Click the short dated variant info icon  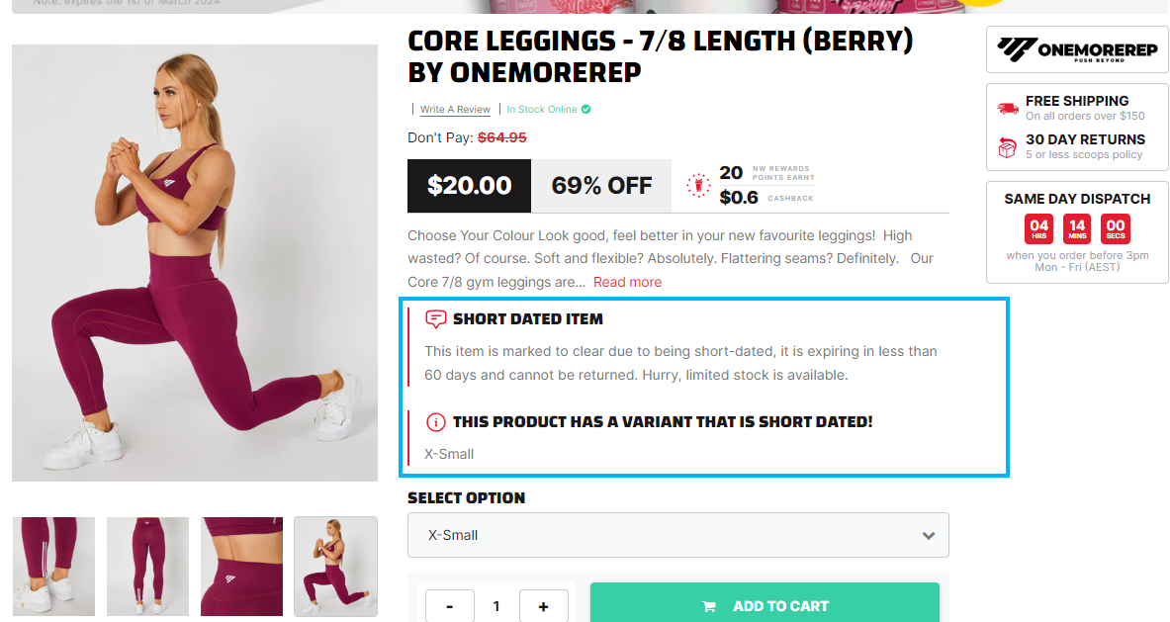[x=435, y=422]
